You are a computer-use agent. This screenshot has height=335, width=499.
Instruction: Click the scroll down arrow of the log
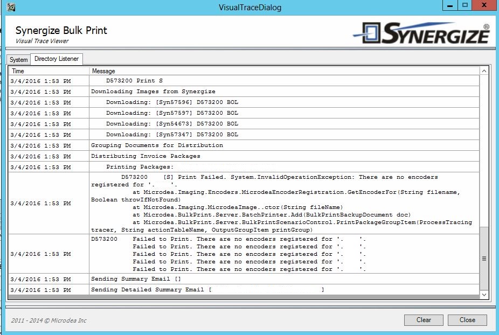tap(484, 295)
